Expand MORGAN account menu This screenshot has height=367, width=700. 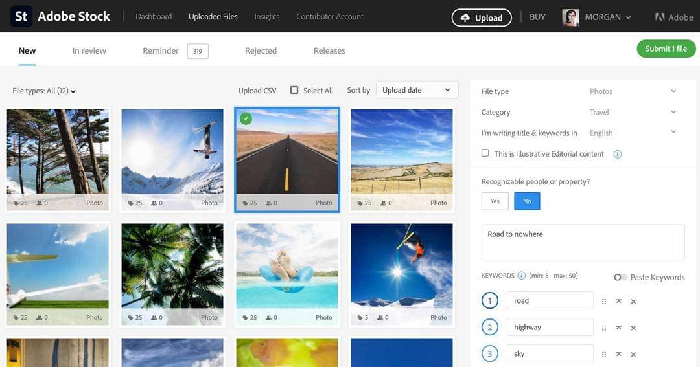tap(608, 17)
